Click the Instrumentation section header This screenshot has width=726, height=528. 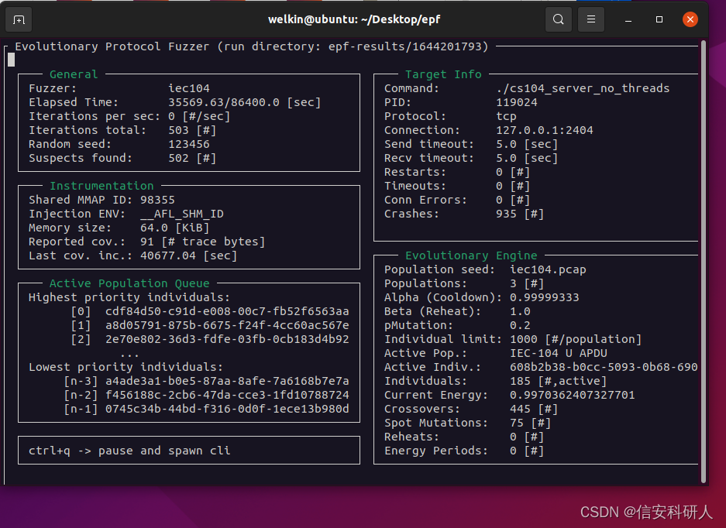click(102, 186)
